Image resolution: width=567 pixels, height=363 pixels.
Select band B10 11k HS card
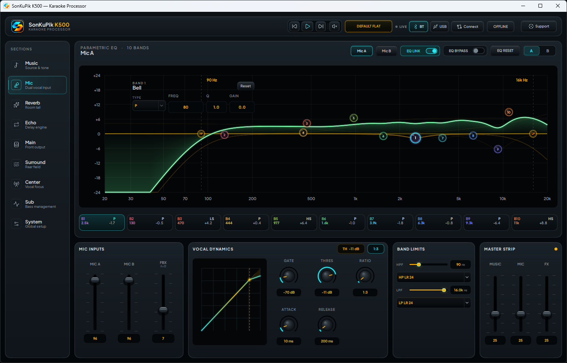point(534,222)
